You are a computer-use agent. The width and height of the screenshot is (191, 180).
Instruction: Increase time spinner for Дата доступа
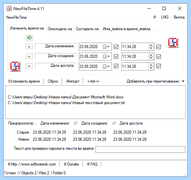click(151, 65)
